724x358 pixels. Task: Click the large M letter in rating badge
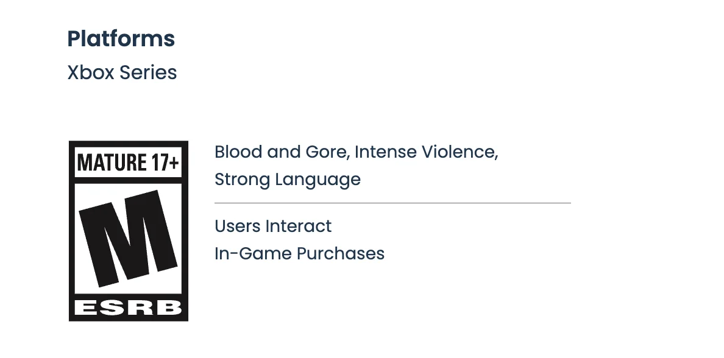click(129, 239)
